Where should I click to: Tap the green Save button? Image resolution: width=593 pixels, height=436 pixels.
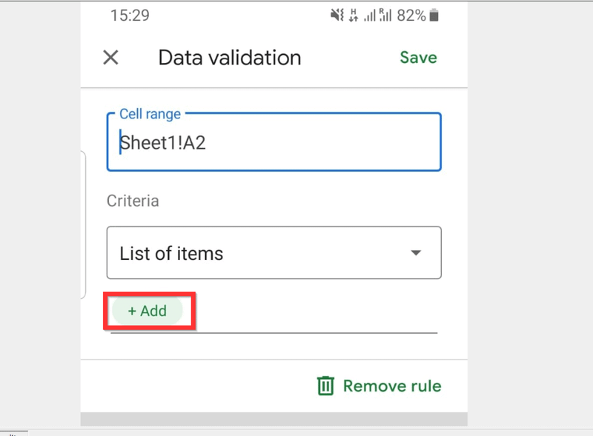tap(418, 58)
